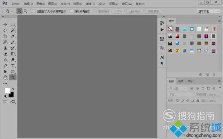Viewport: 223px width, 139px height.
Task: Select the Crop tool
Action: (x=5, y=36)
